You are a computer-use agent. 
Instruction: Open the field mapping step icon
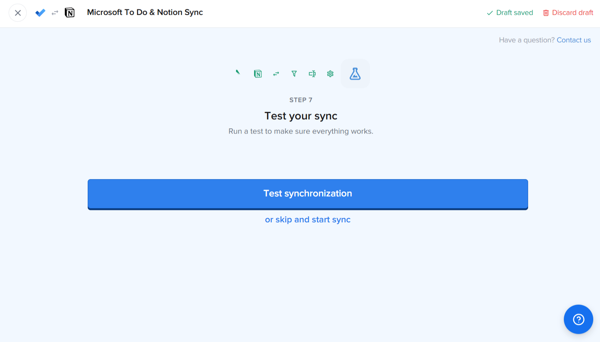tap(312, 74)
